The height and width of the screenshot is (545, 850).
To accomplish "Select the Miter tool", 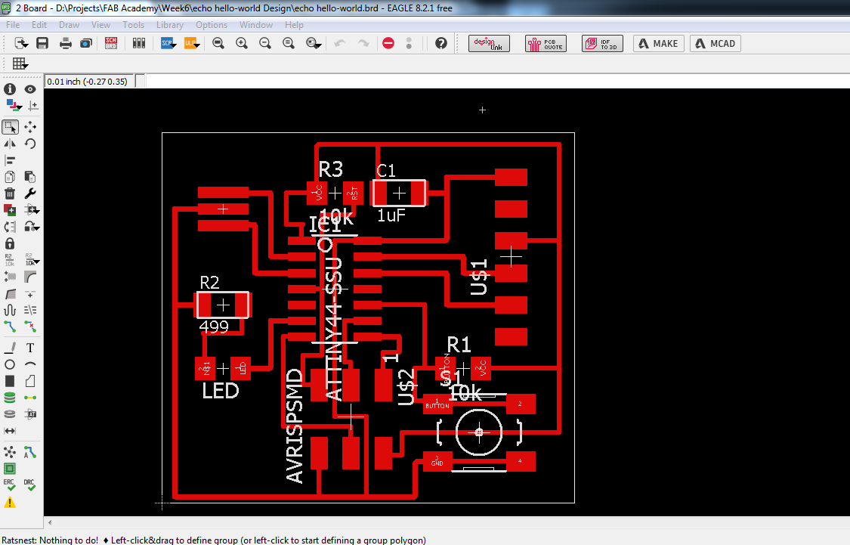I will click(x=30, y=277).
